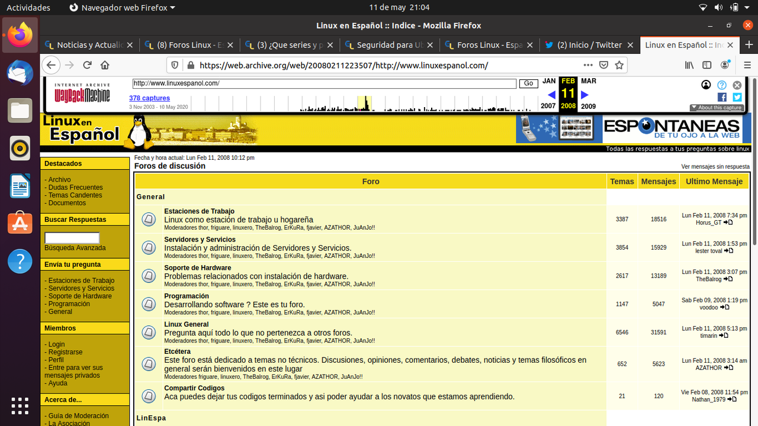Click Temas Candentes sidebar link
This screenshot has width=758, height=426.
[75, 195]
